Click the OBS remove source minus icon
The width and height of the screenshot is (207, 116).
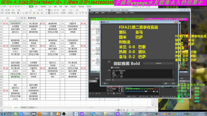111,93
